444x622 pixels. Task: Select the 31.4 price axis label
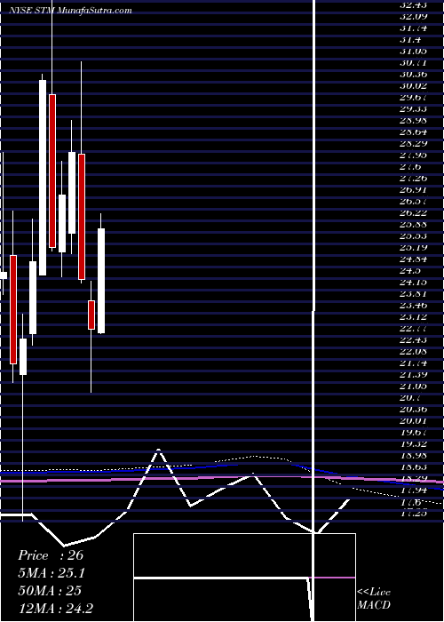410,40
